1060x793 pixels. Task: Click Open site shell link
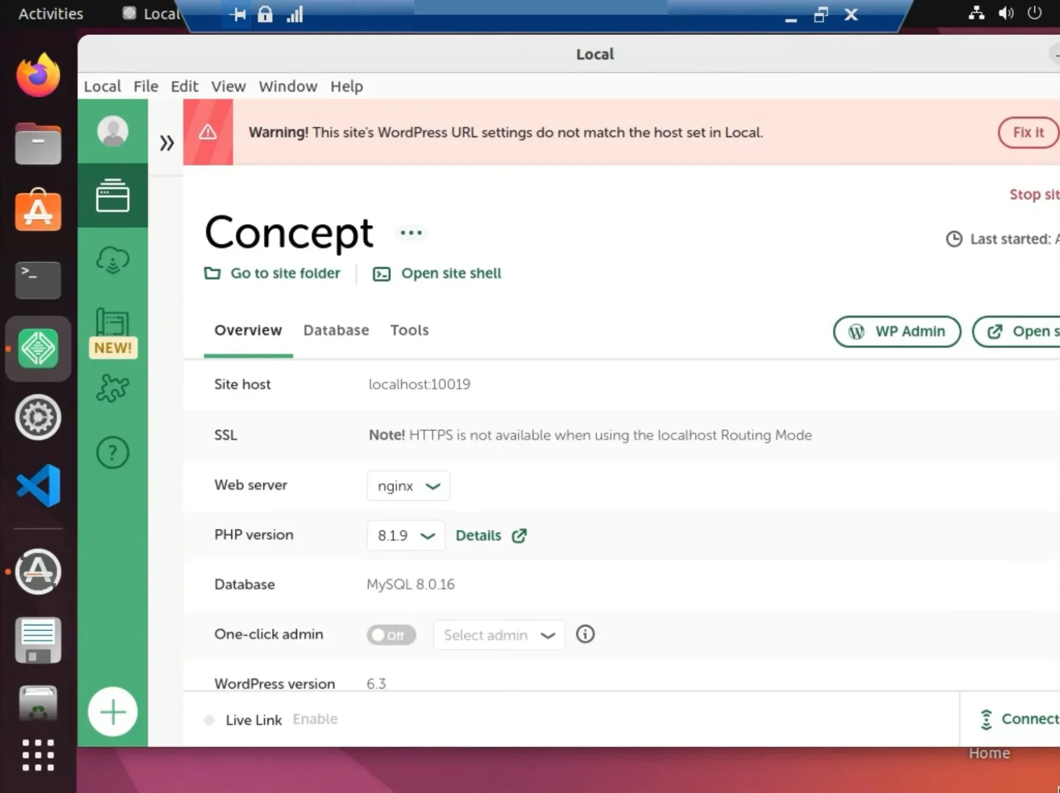pos(437,274)
